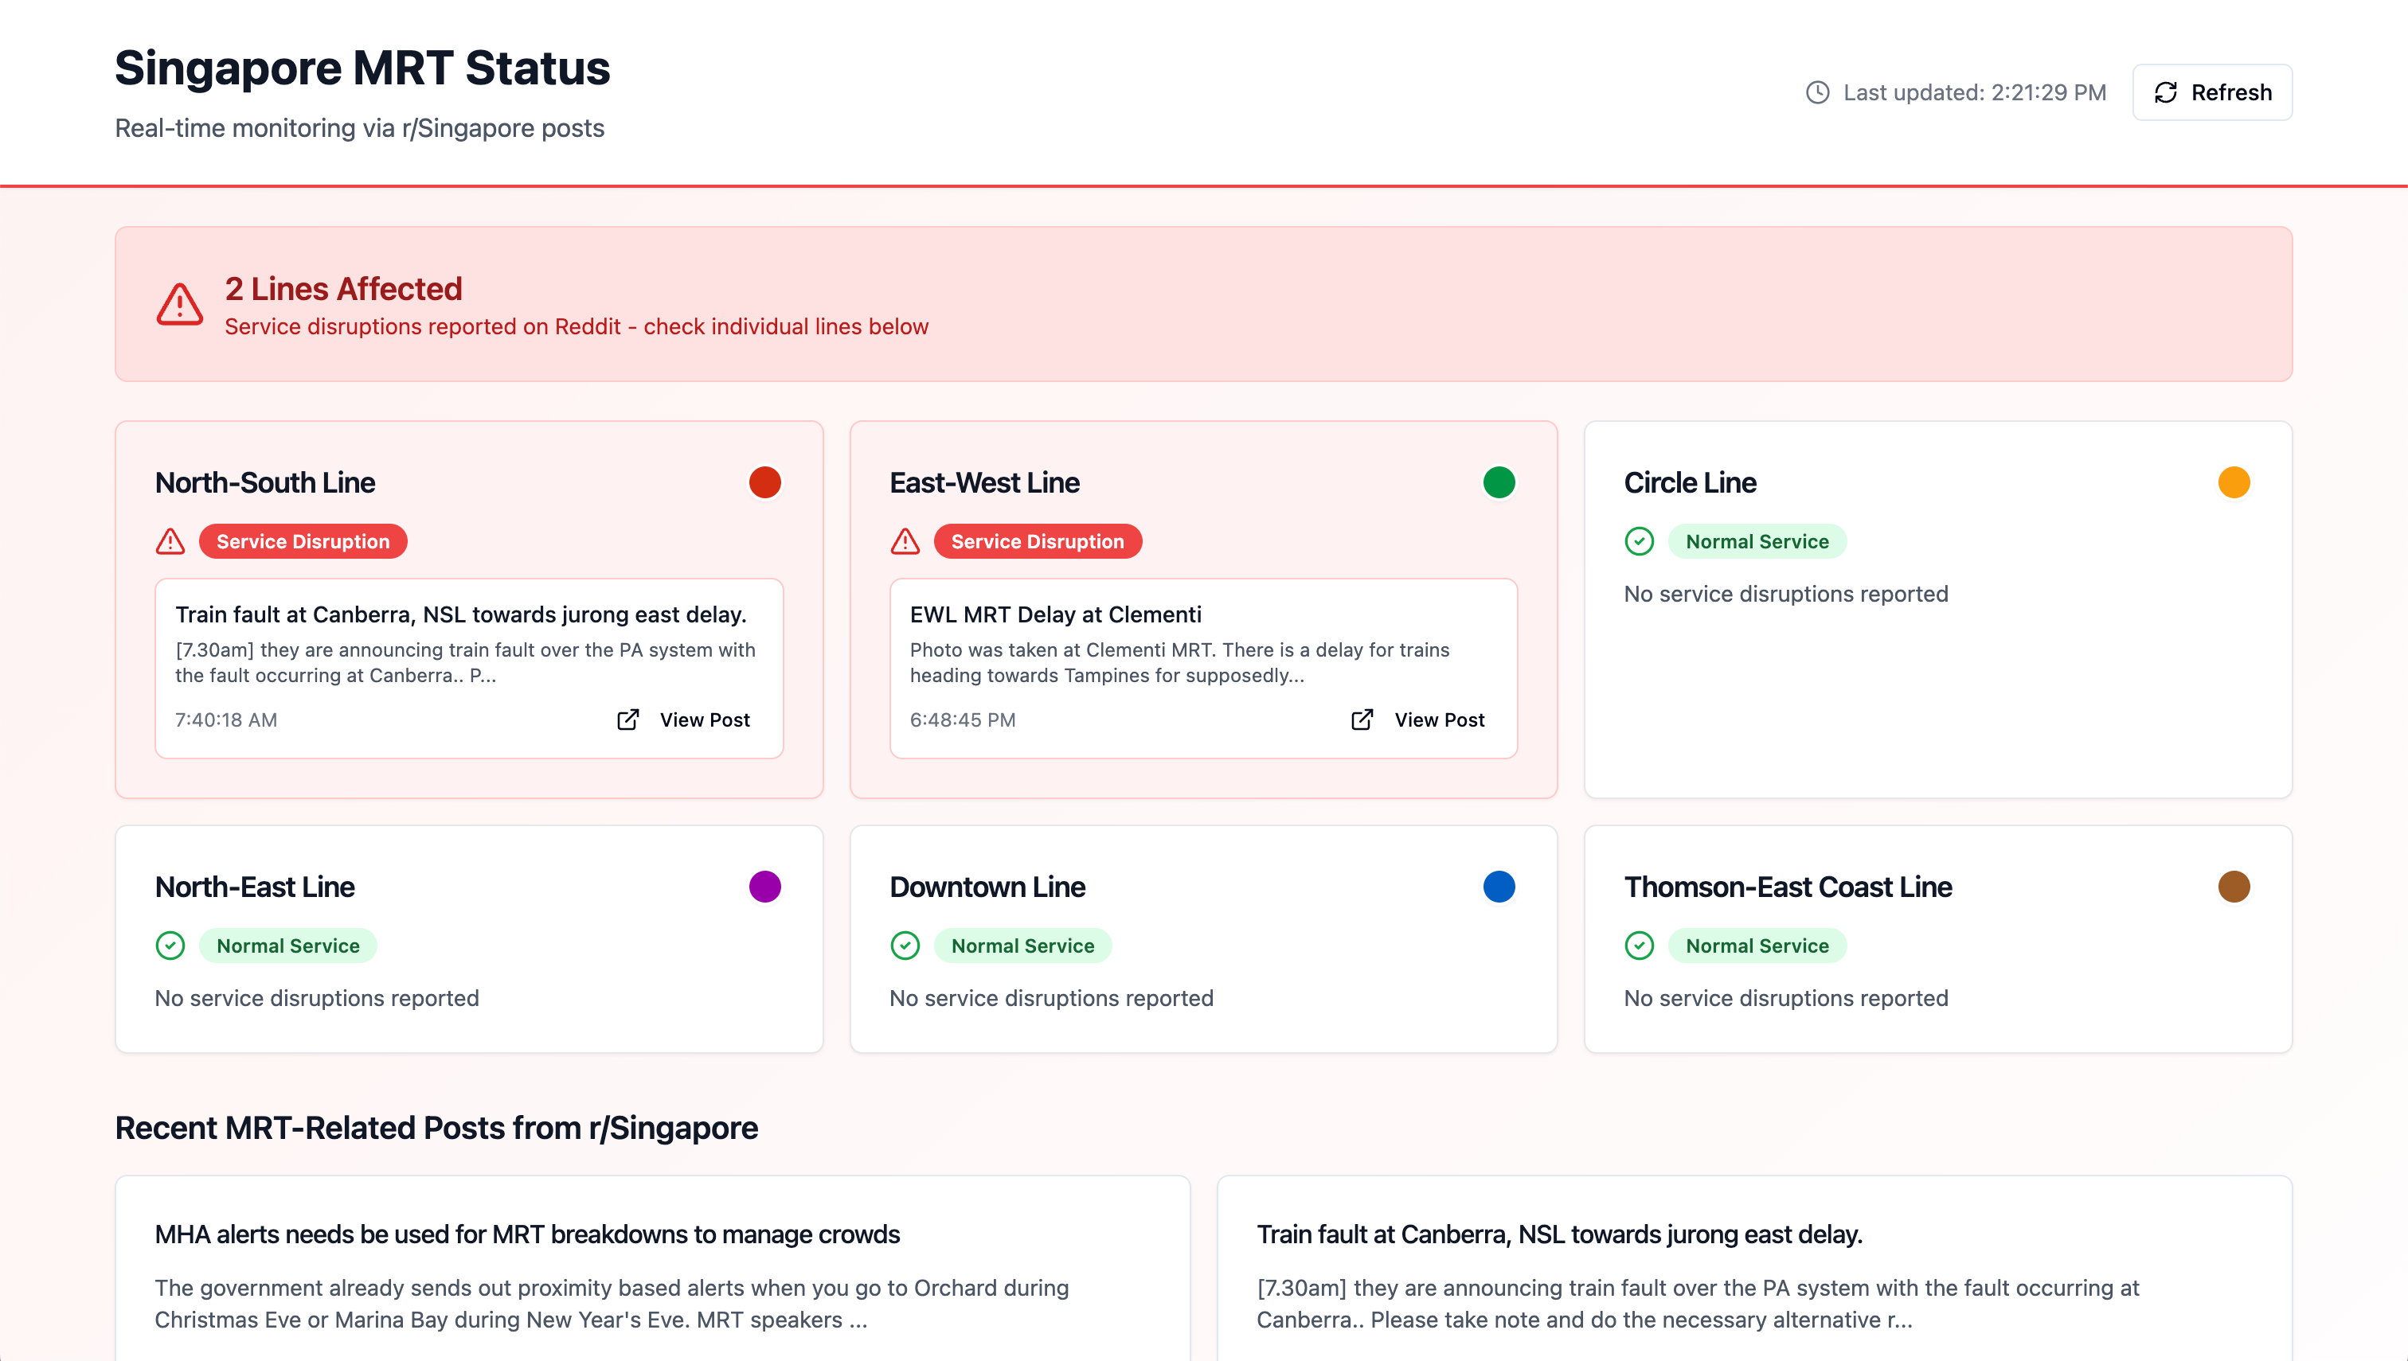The width and height of the screenshot is (2408, 1361).
Task: Click the warning triangle in the alert banner
Action: coord(179,305)
